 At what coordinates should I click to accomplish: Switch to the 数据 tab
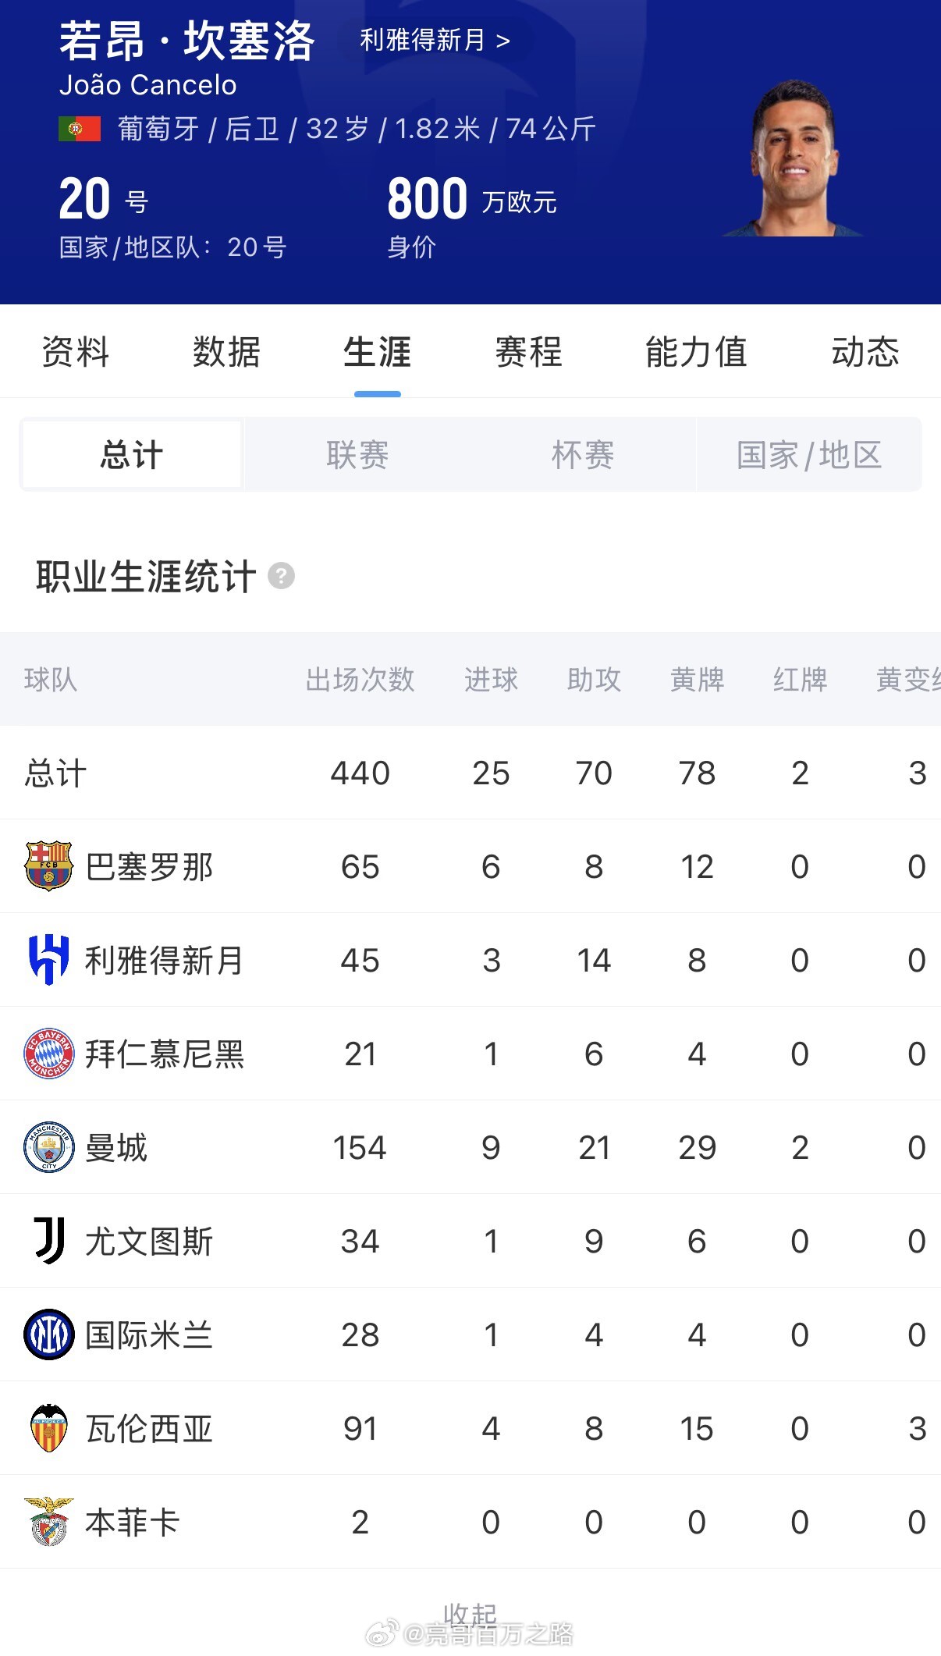point(226,351)
